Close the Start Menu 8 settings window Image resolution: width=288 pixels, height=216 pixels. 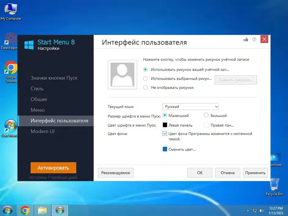point(264,39)
